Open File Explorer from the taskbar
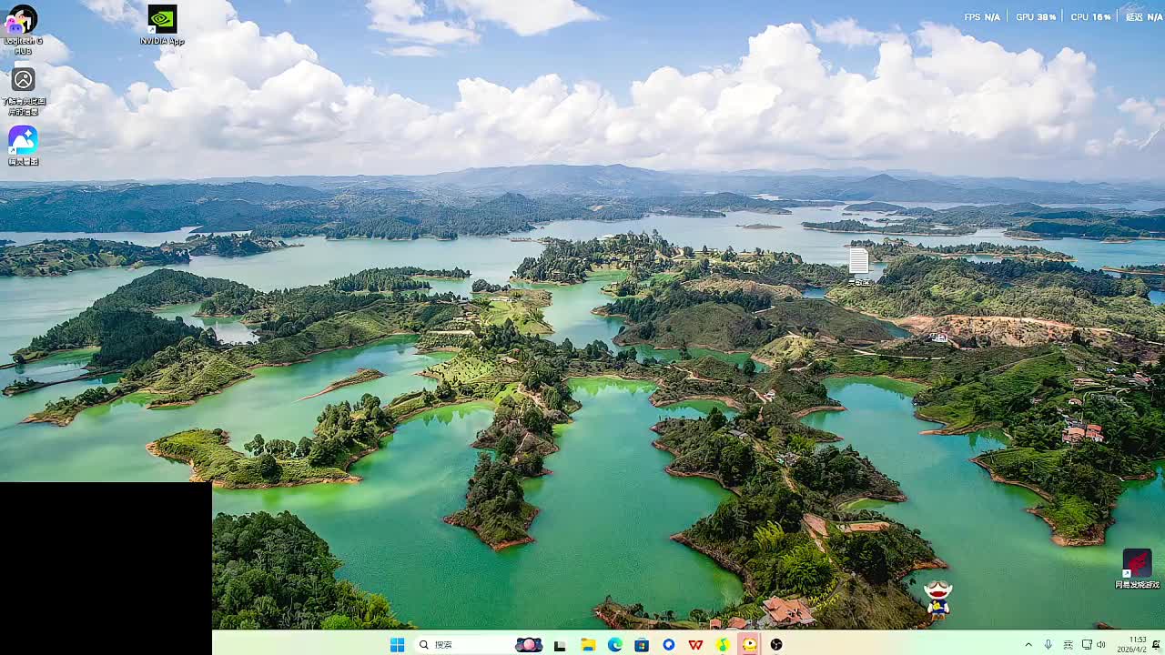The image size is (1165, 655). tap(588, 645)
